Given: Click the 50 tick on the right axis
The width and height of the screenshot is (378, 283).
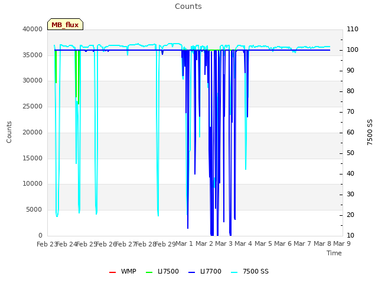Looking at the screenshot, I should tap(350, 153).
